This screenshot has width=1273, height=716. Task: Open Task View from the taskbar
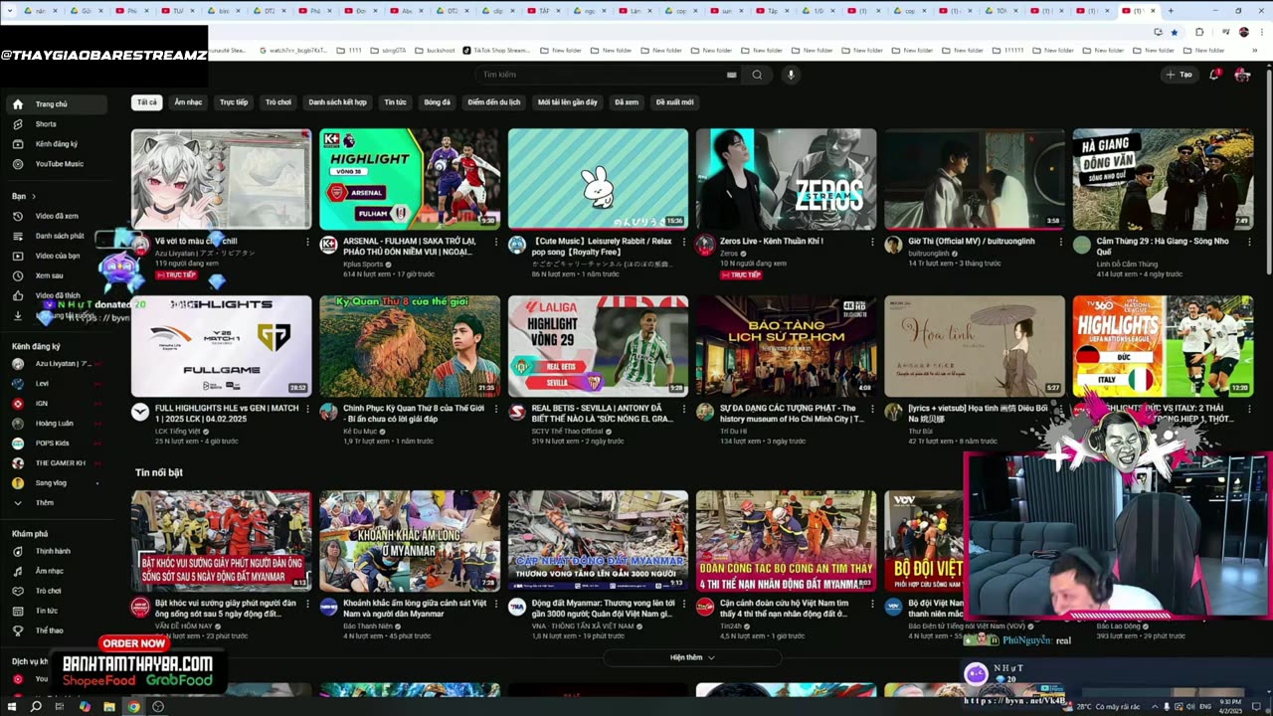(x=60, y=706)
